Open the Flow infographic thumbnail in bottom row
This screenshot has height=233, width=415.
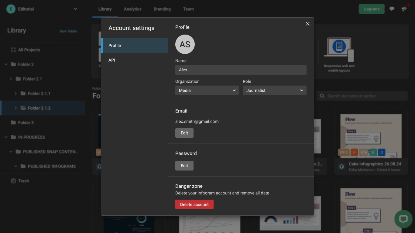click(371, 211)
